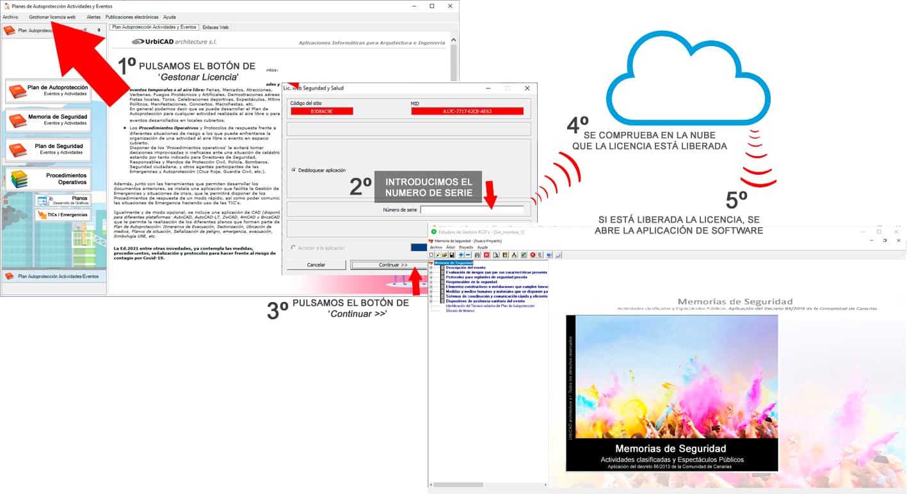Click horizontal scrollbar under Memoria tree
The height and width of the screenshot is (494, 907).
point(488,484)
